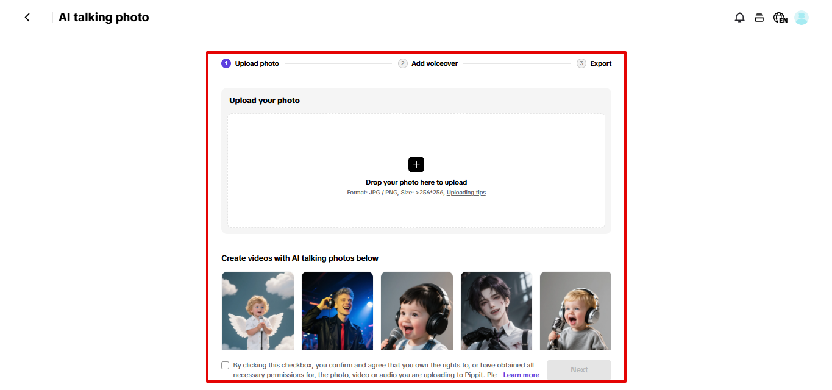Click the back arrow beside AI talking photo
This screenshot has height=390, width=832.
[x=27, y=17]
